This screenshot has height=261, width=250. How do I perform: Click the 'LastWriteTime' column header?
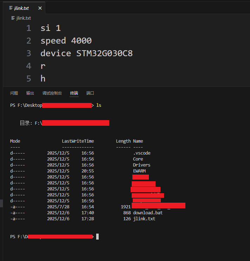point(78,141)
